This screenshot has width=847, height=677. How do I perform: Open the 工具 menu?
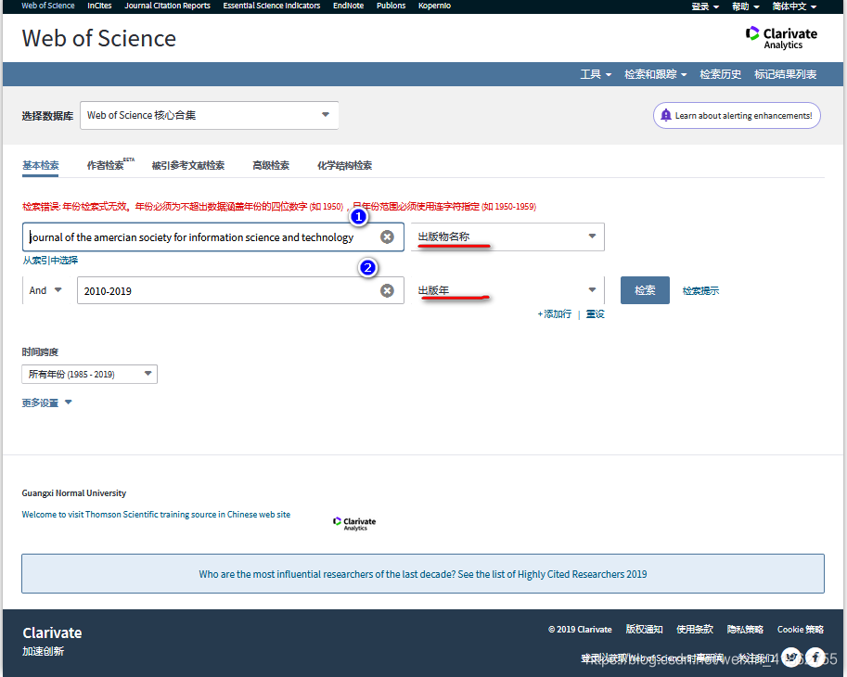tap(596, 74)
